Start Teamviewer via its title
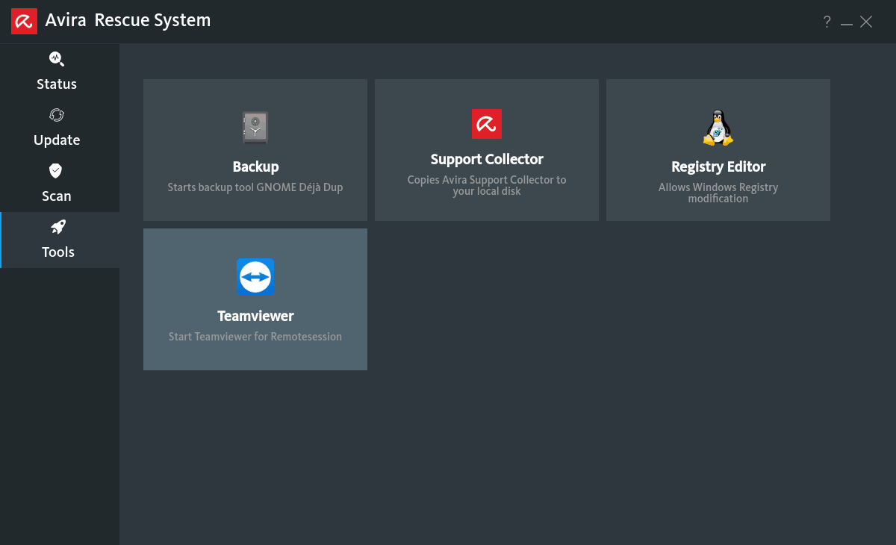Image resolution: width=896 pixels, height=545 pixels. (255, 316)
